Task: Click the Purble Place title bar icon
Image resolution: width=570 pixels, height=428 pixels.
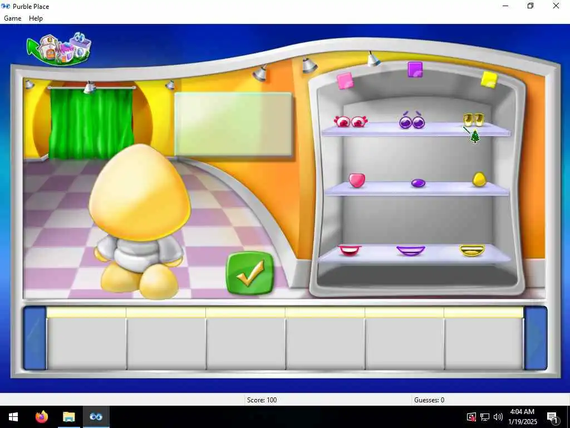Action: click(x=6, y=6)
